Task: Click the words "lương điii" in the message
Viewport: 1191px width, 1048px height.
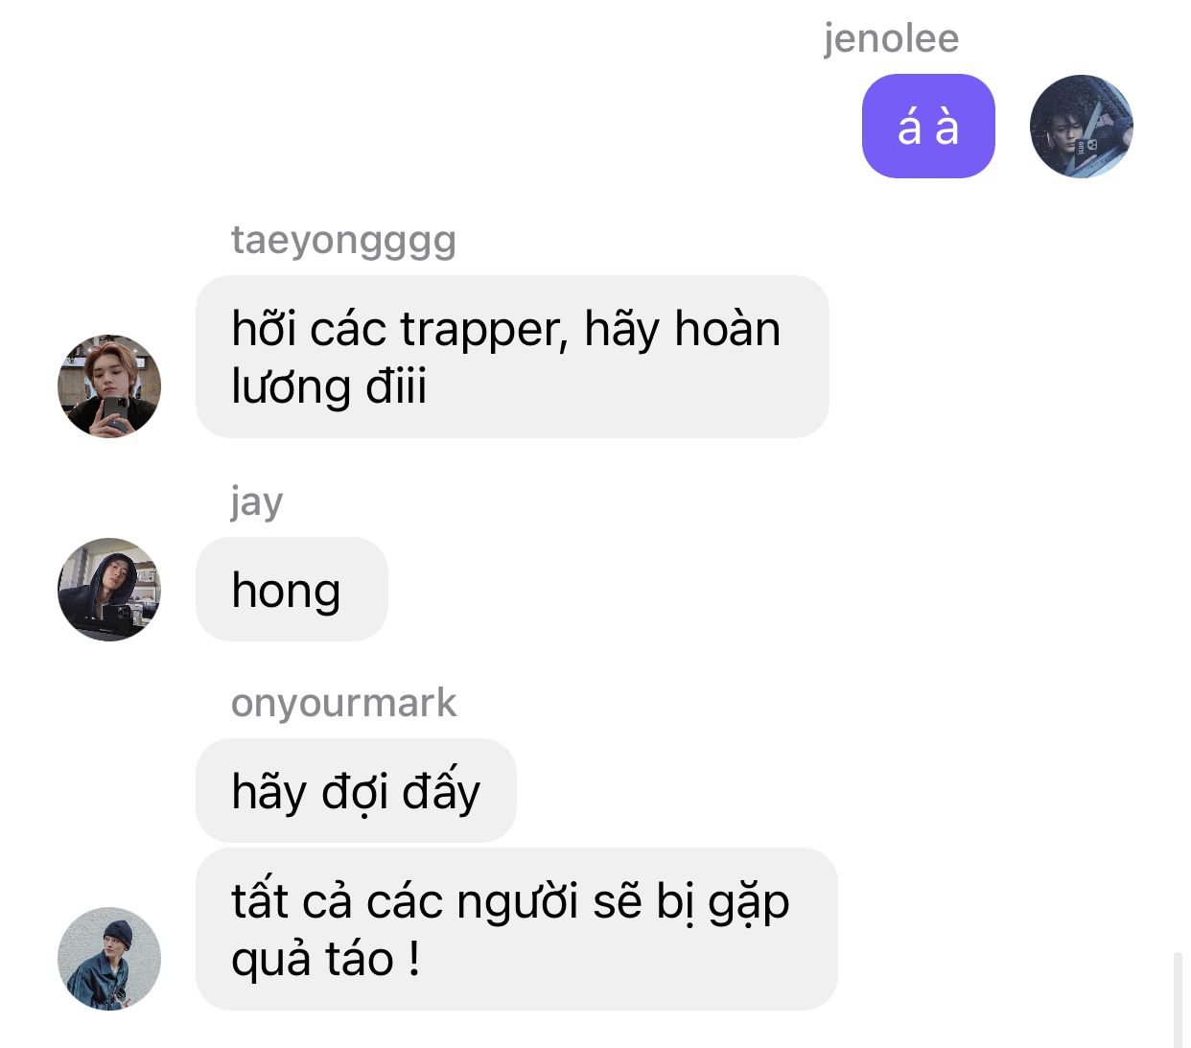Action: click(329, 387)
